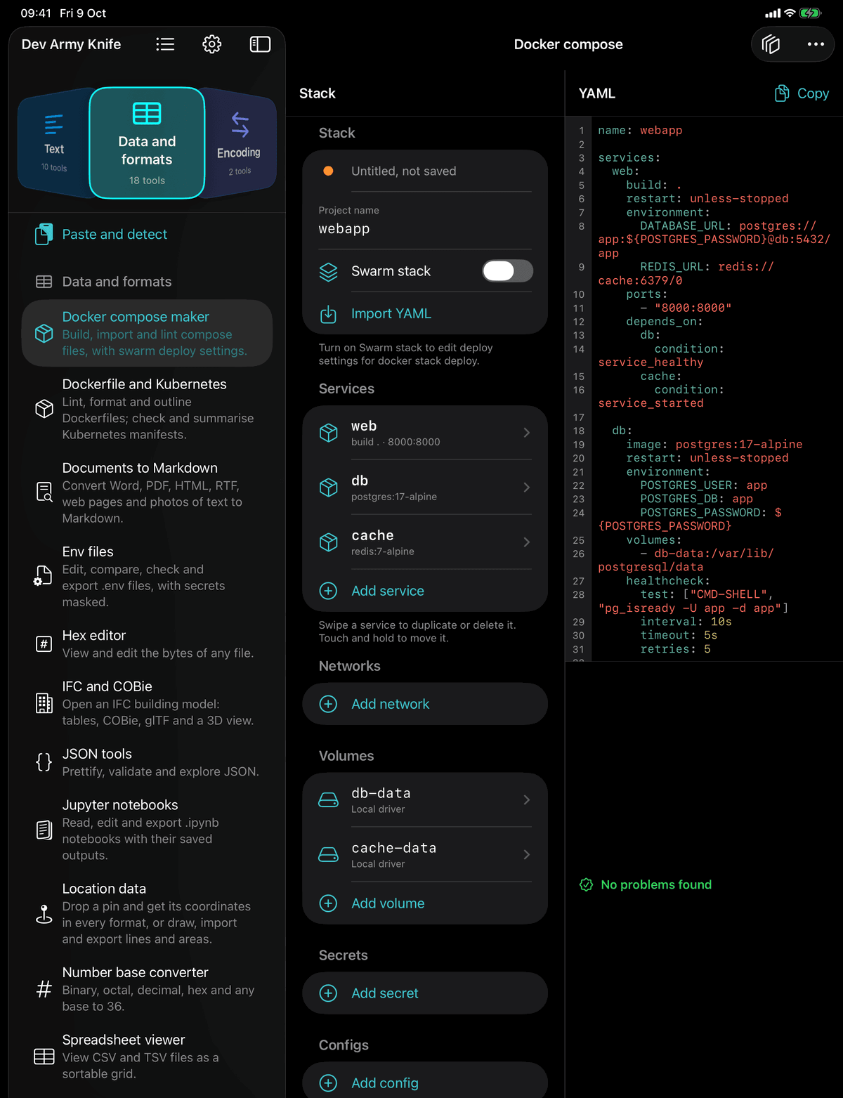Click the JSON tools braces icon
843x1098 pixels.
tap(44, 762)
